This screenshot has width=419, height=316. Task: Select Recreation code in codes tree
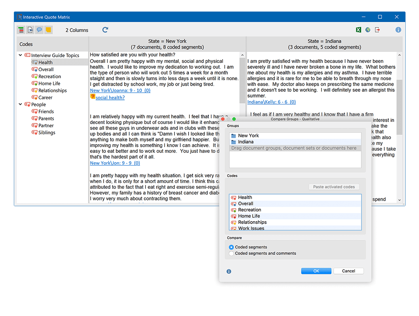(50, 76)
